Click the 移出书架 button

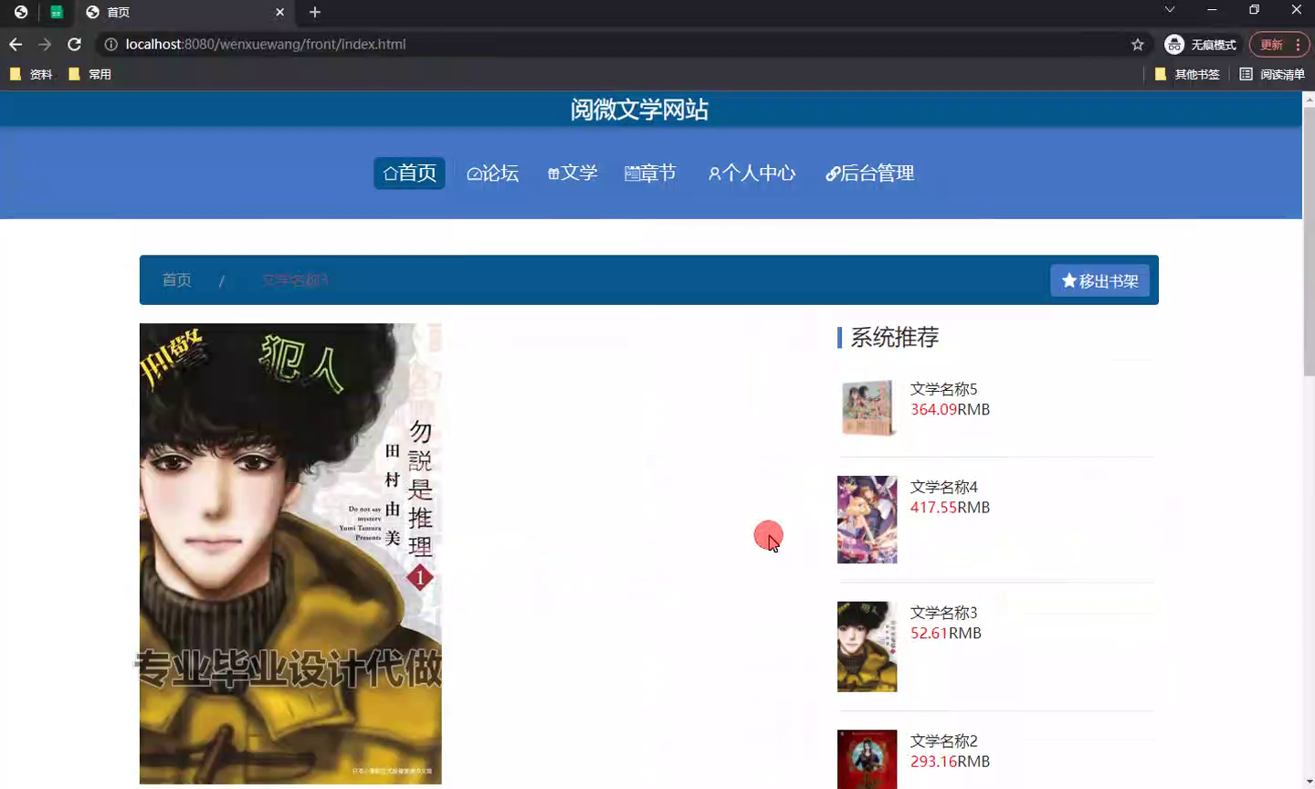coord(1099,280)
